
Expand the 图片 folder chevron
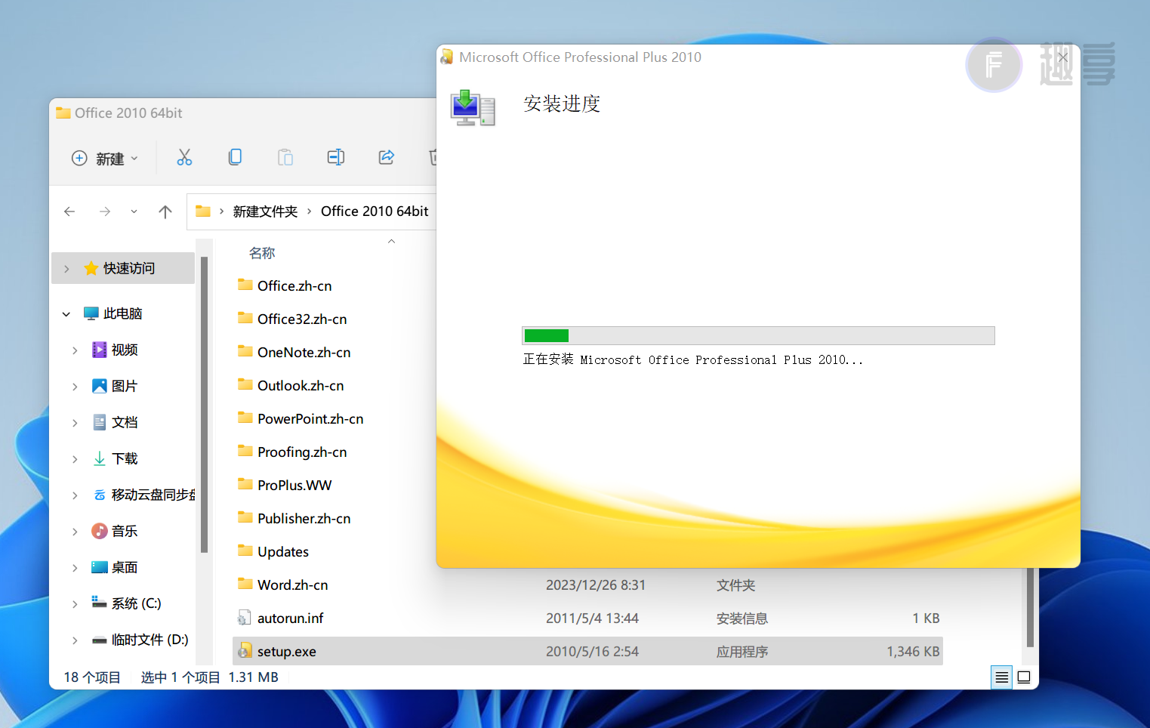[x=75, y=387]
